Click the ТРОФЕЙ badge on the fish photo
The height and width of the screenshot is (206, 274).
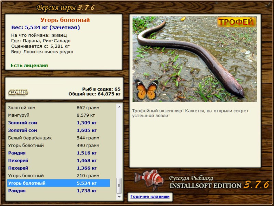click(x=236, y=22)
